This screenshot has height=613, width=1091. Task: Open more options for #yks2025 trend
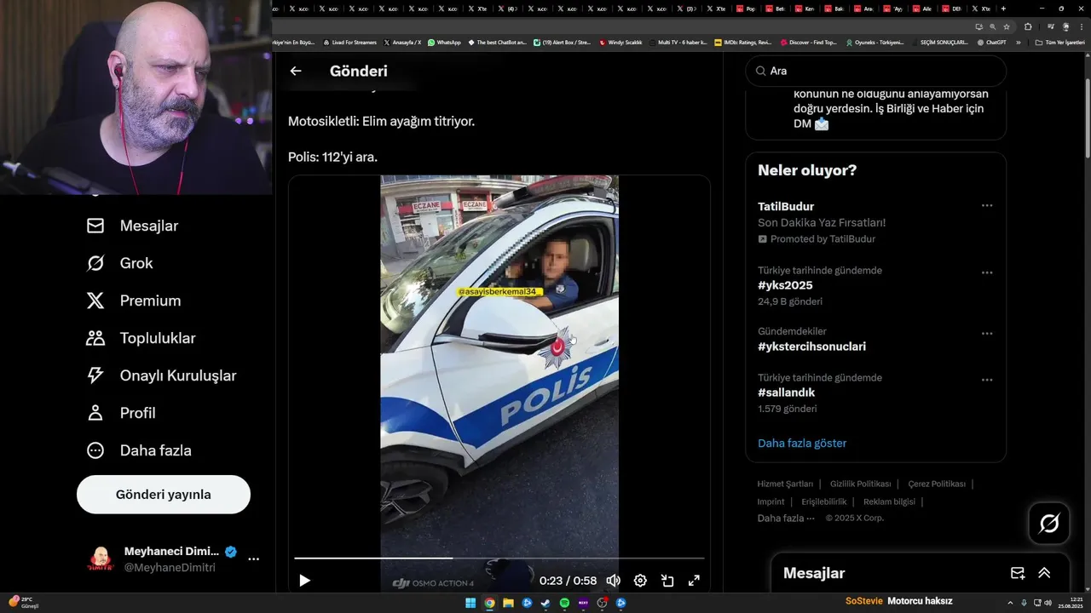tap(987, 272)
